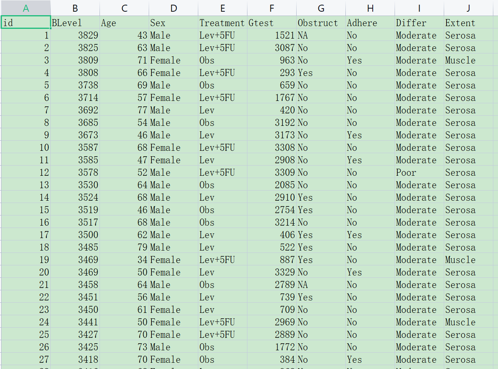Select Extent 'Muscle' cell for id 3
Viewport: 498px width, 369px height.
point(468,60)
